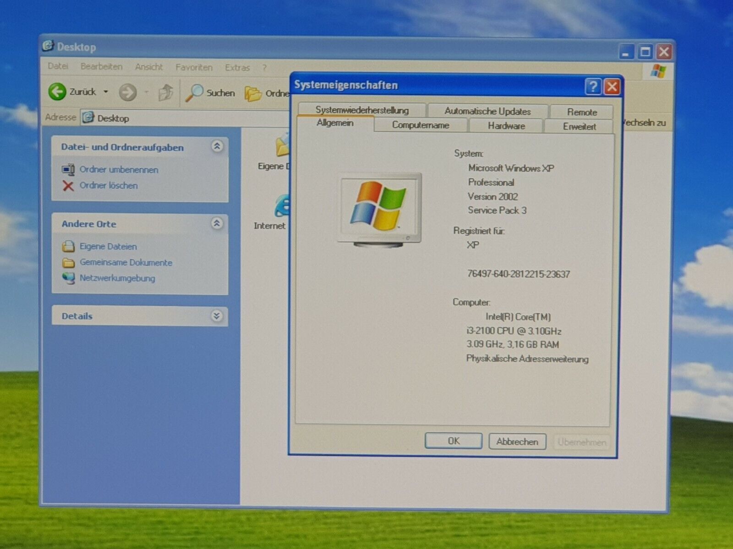Screen dimensions: 733x549
Task: Close the Desktop explorer window
Action: [664, 52]
